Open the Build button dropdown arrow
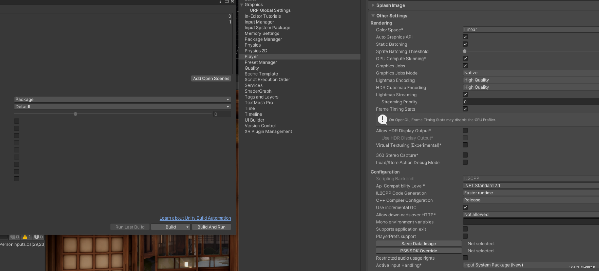 click(x=187, y=227)
